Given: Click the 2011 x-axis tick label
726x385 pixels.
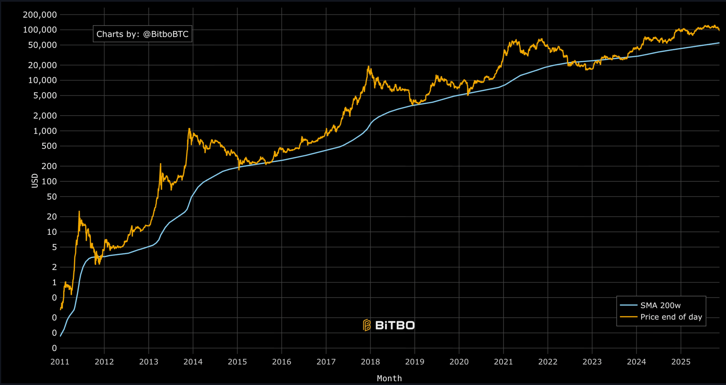Looking at the screenshot, I should pos(60,362).
